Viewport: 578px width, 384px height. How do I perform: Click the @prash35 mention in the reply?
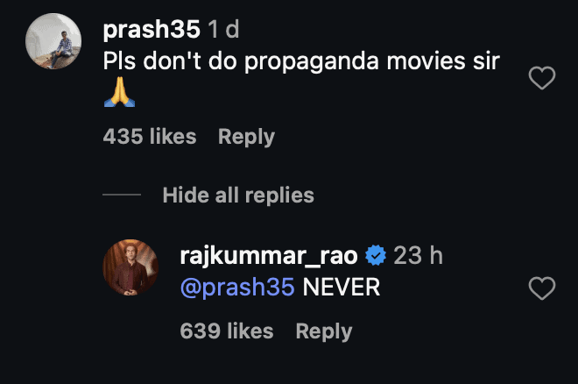(237, 287)
